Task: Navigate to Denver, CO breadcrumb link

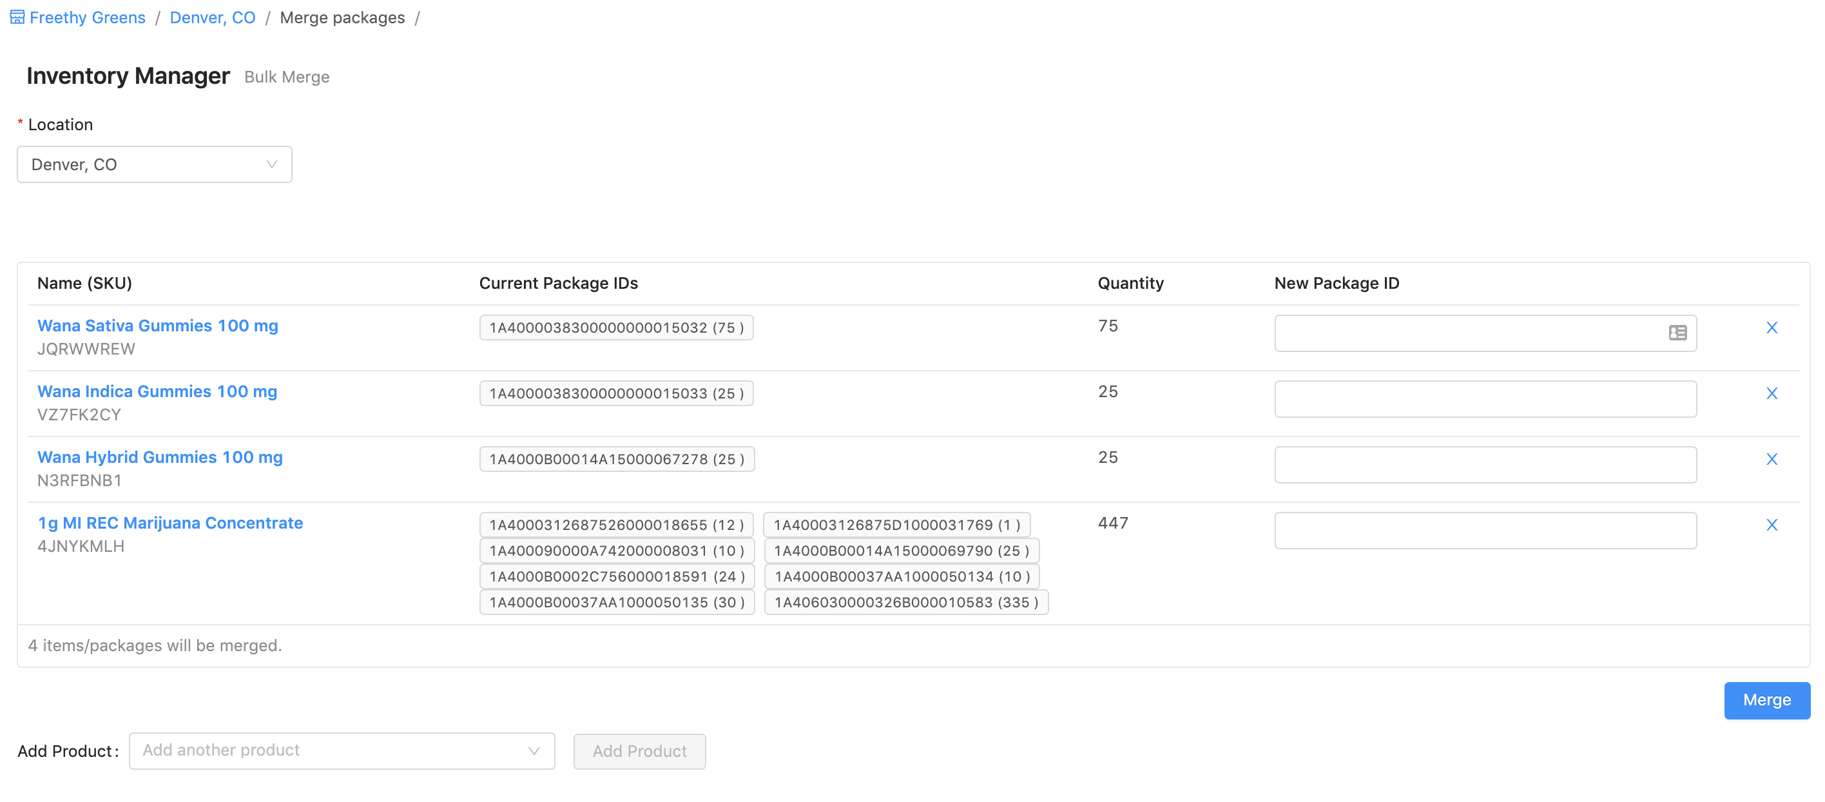Action: coord(212,17)
